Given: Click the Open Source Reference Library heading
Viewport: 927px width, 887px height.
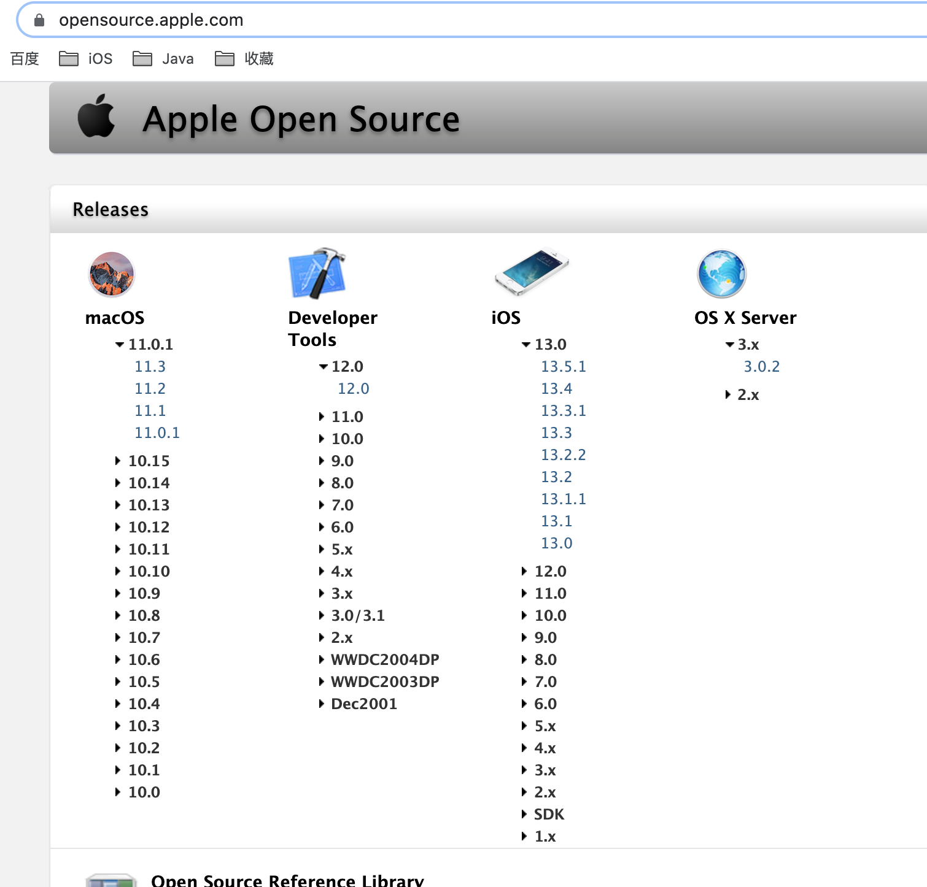Looking at the screenshot, I should pos(287,880).
